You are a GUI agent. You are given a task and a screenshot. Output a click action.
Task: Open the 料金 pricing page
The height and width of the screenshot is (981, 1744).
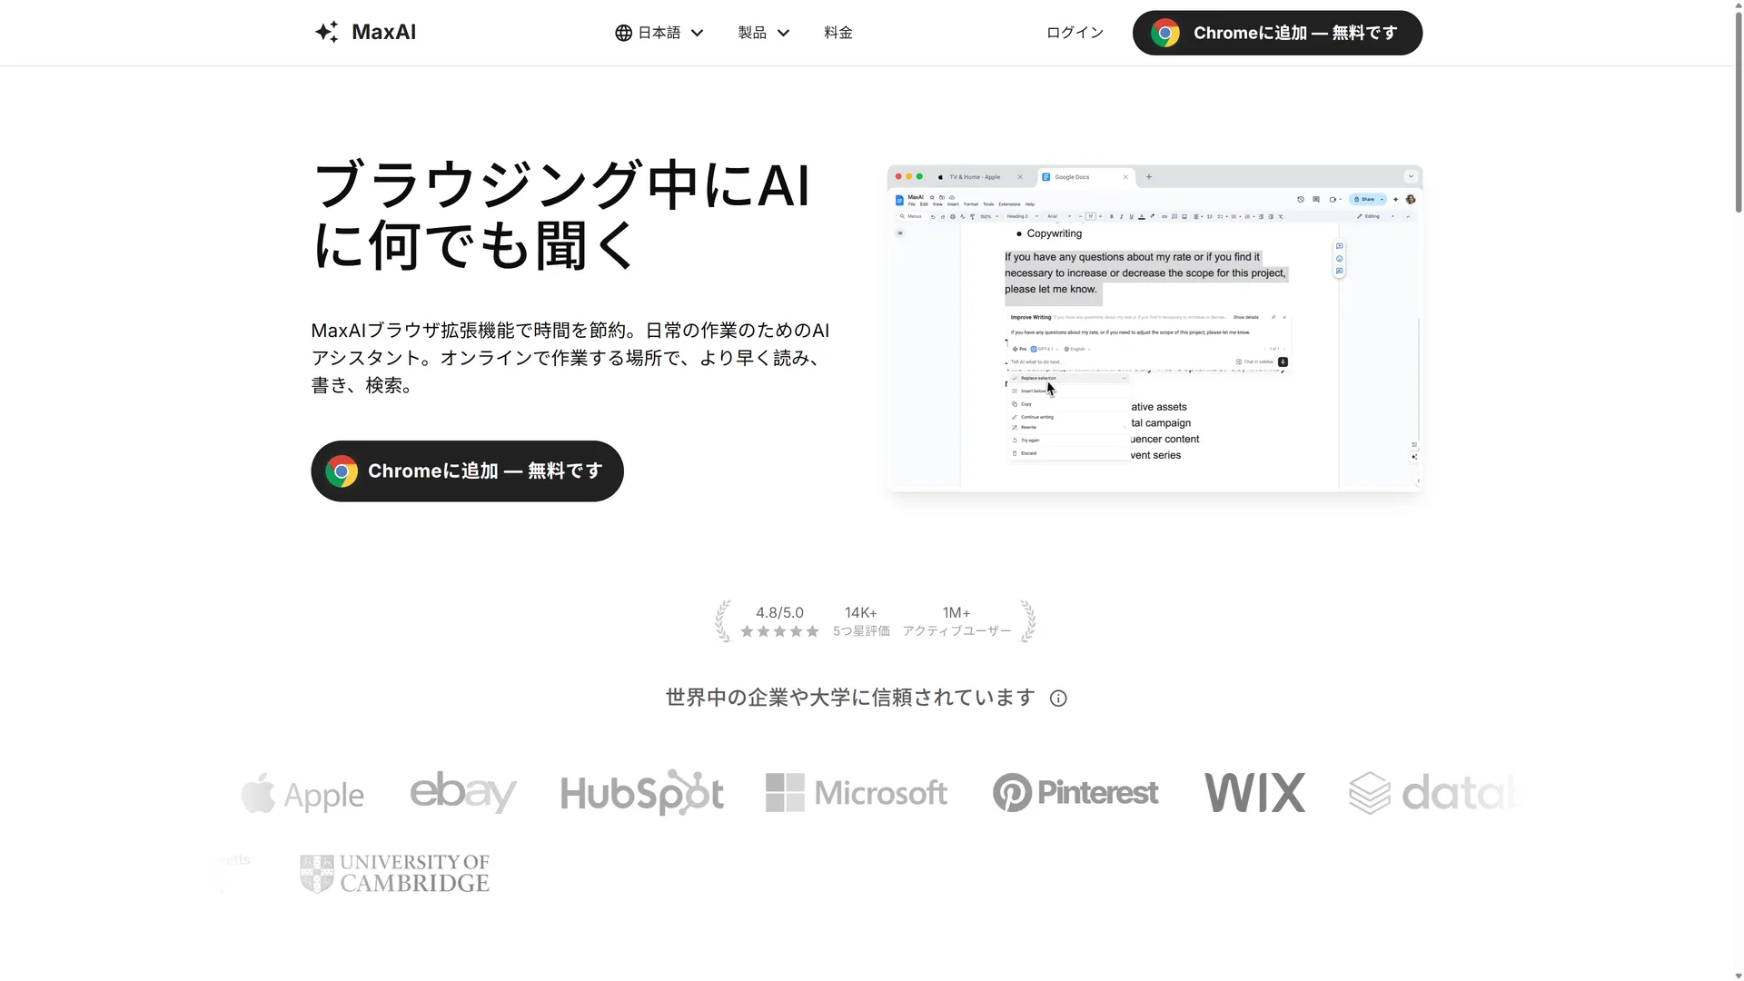(x=838, y=33)
